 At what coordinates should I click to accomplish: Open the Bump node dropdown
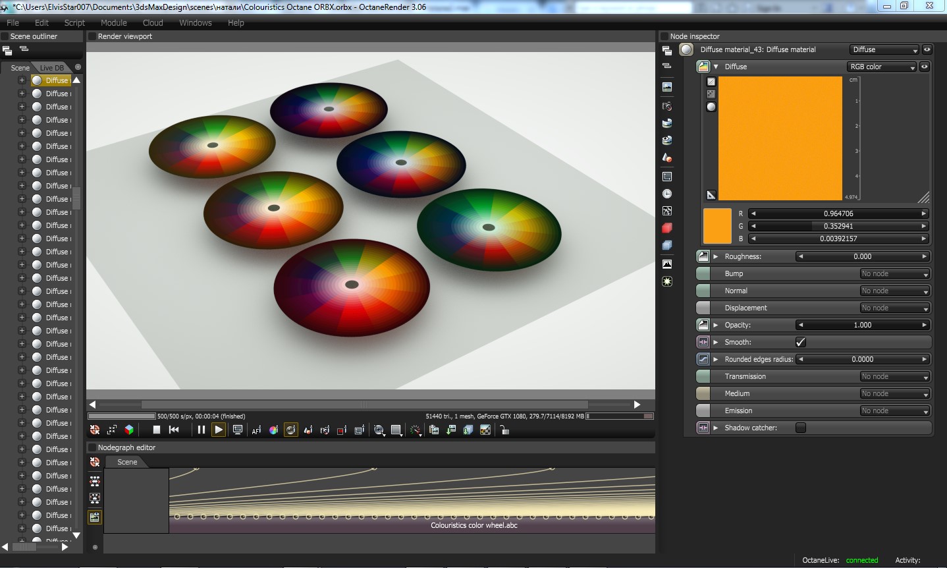(x=894, y=274)
